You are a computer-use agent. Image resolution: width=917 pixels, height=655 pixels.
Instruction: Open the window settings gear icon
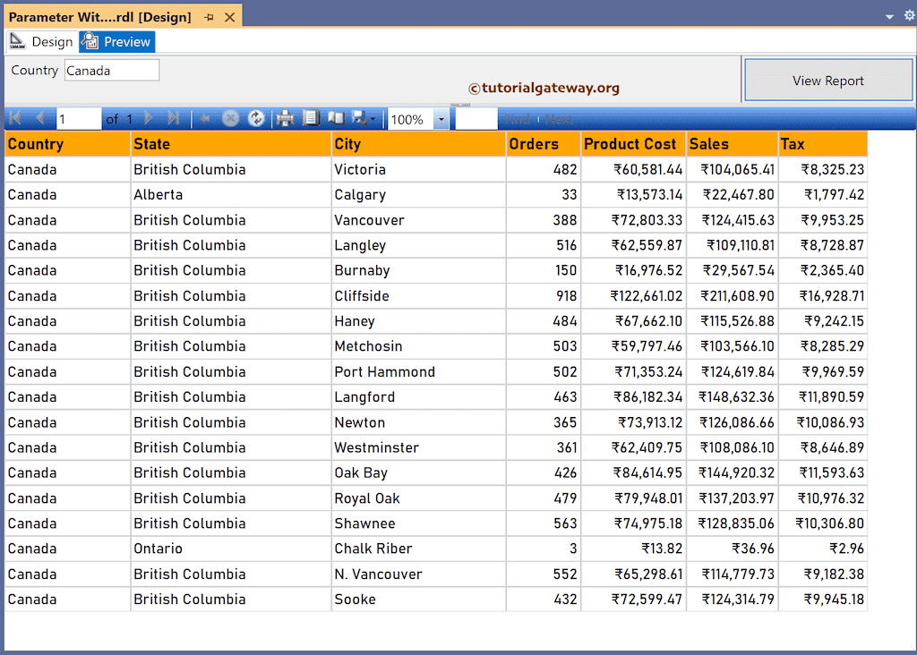(910, 16)
